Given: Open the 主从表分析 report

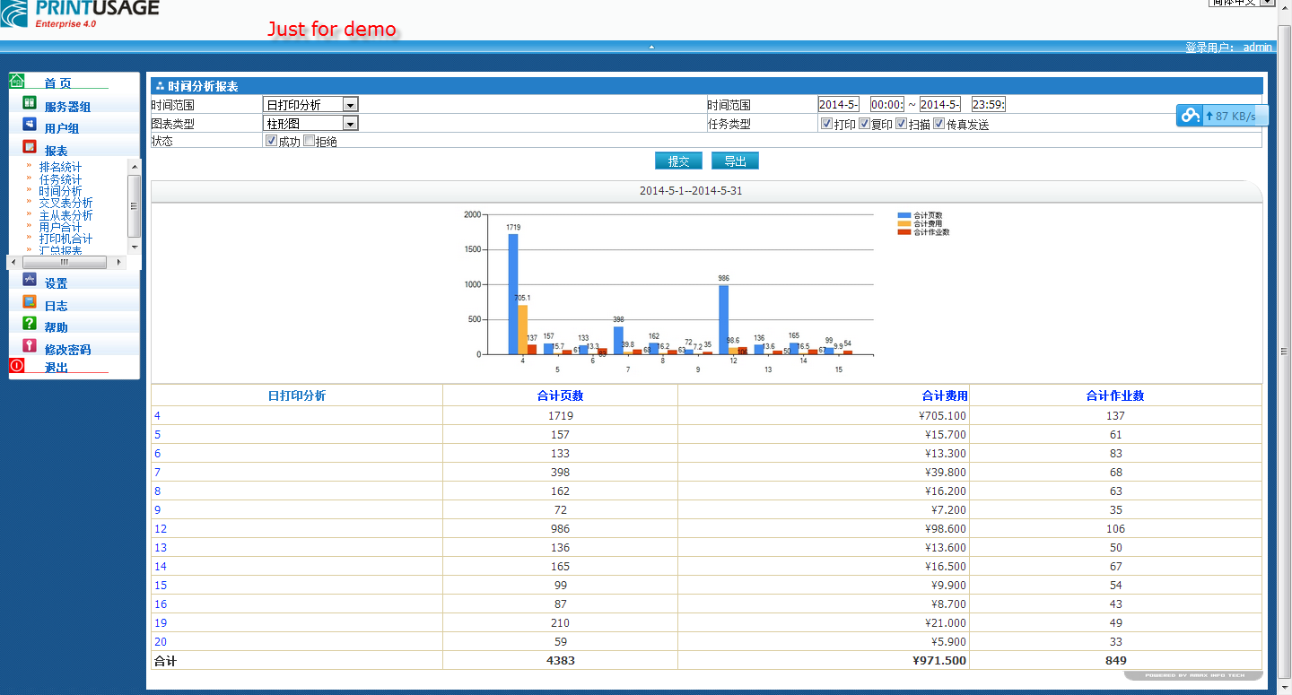Looking at the screenshot, I should coord(65,215).
